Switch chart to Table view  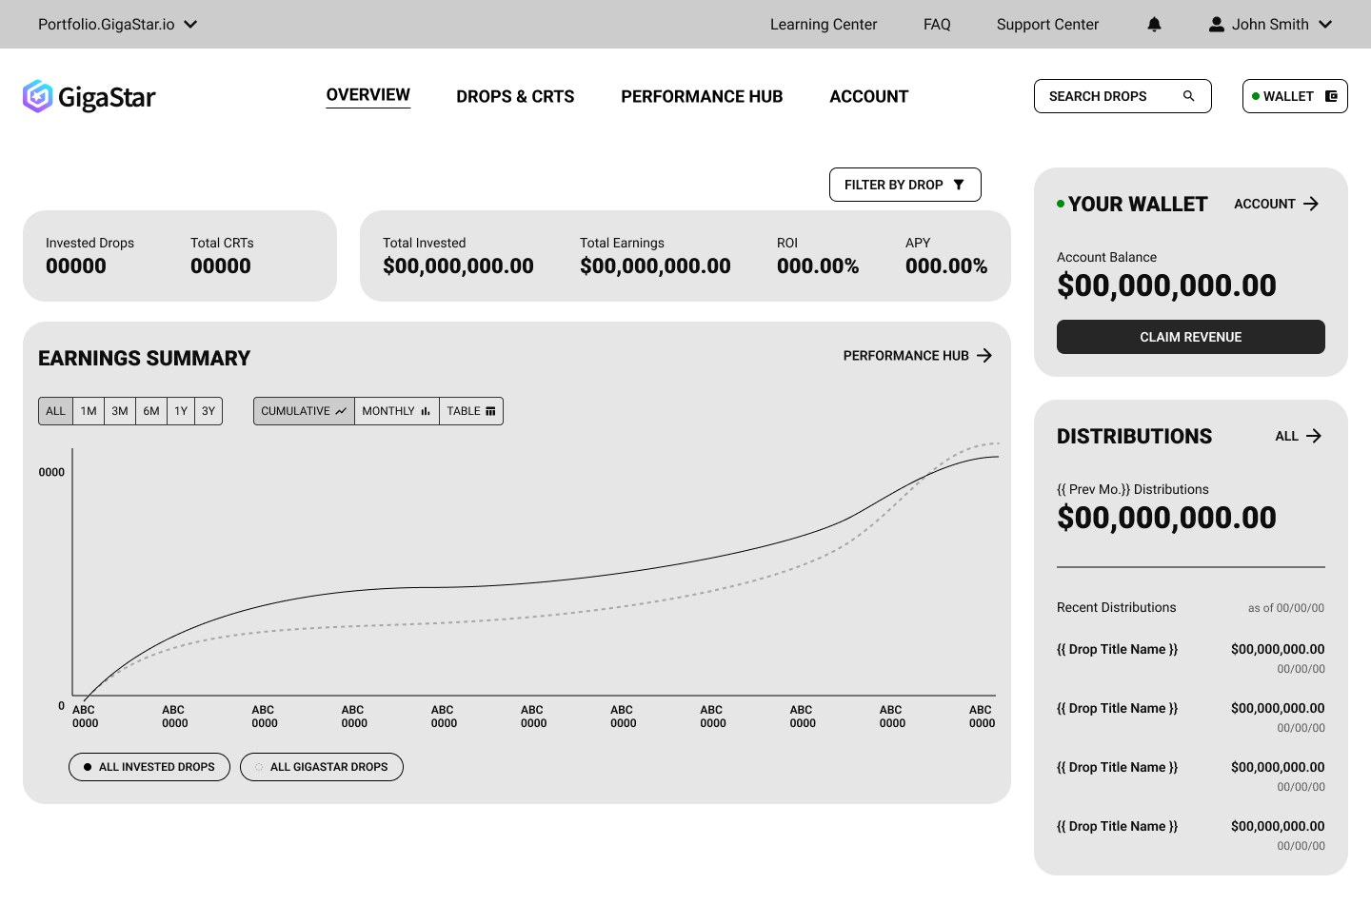point(471,411)
